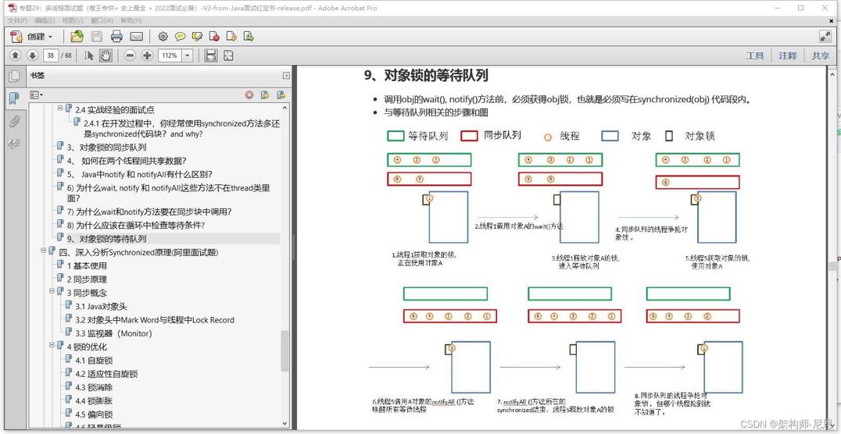This screenshot has width=841, height=434.
Task: Click the read mode expand icon at top right
Action: [x=825, y=37]
